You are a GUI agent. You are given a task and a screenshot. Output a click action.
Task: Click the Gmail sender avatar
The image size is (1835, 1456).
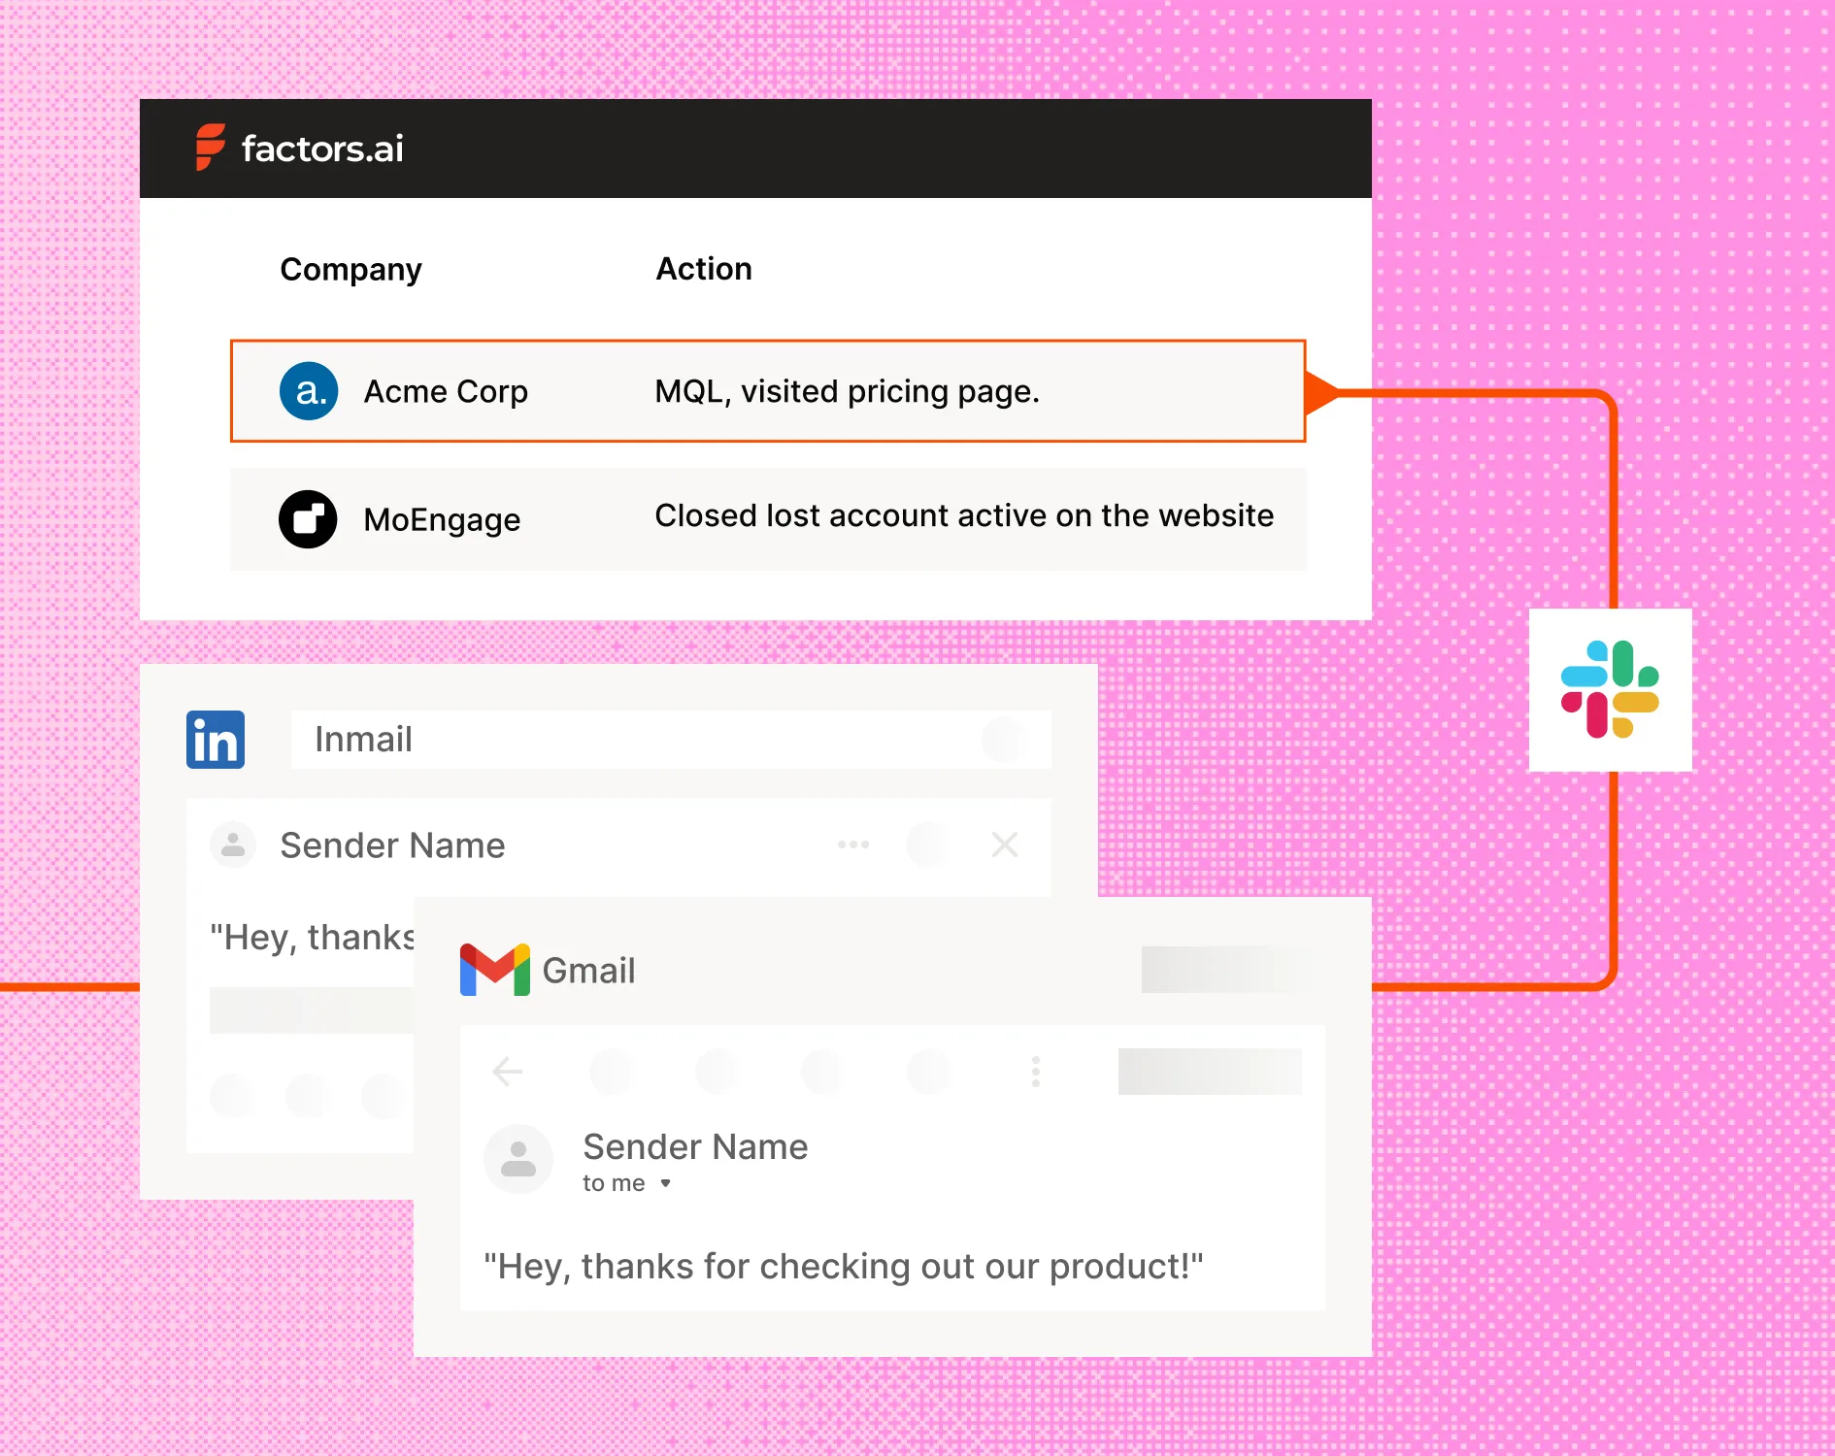click(x=518, y=1159)
